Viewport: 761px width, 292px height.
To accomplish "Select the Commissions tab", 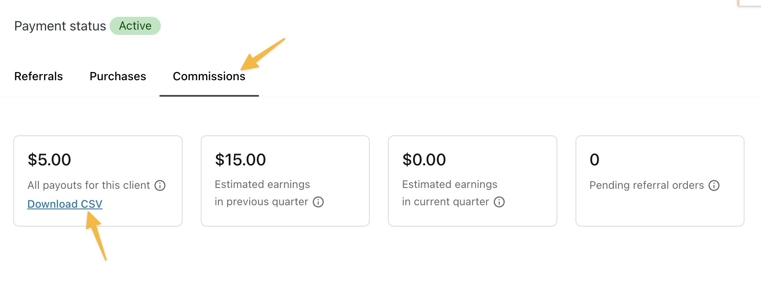I will coord(209,76).
